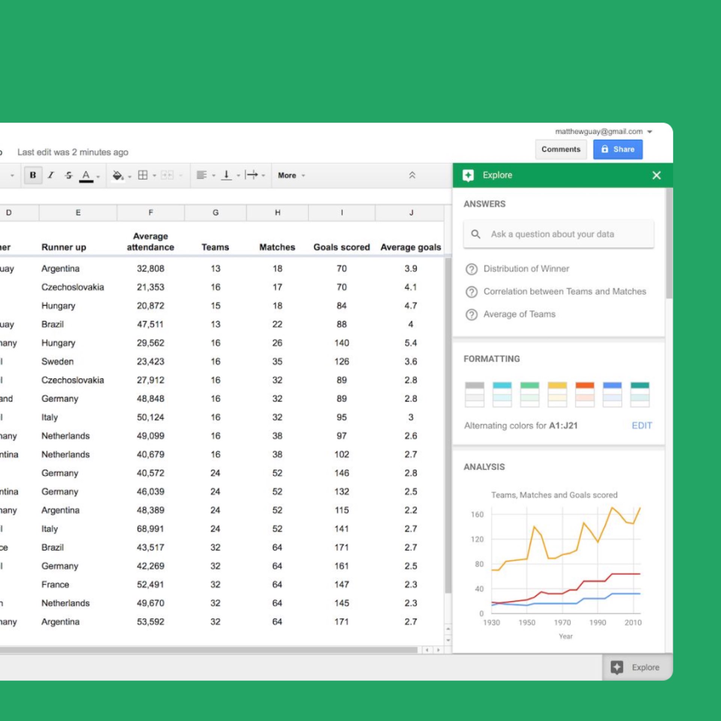Open the text color tool

(x=86, y=175)
